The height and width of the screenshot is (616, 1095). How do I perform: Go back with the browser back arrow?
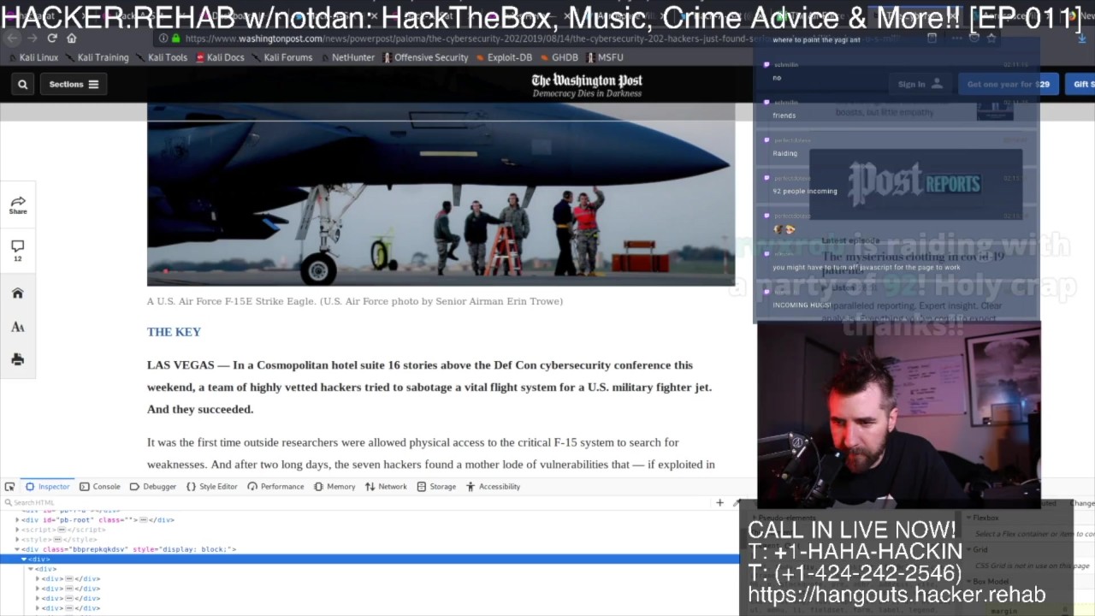pos(12,38)
